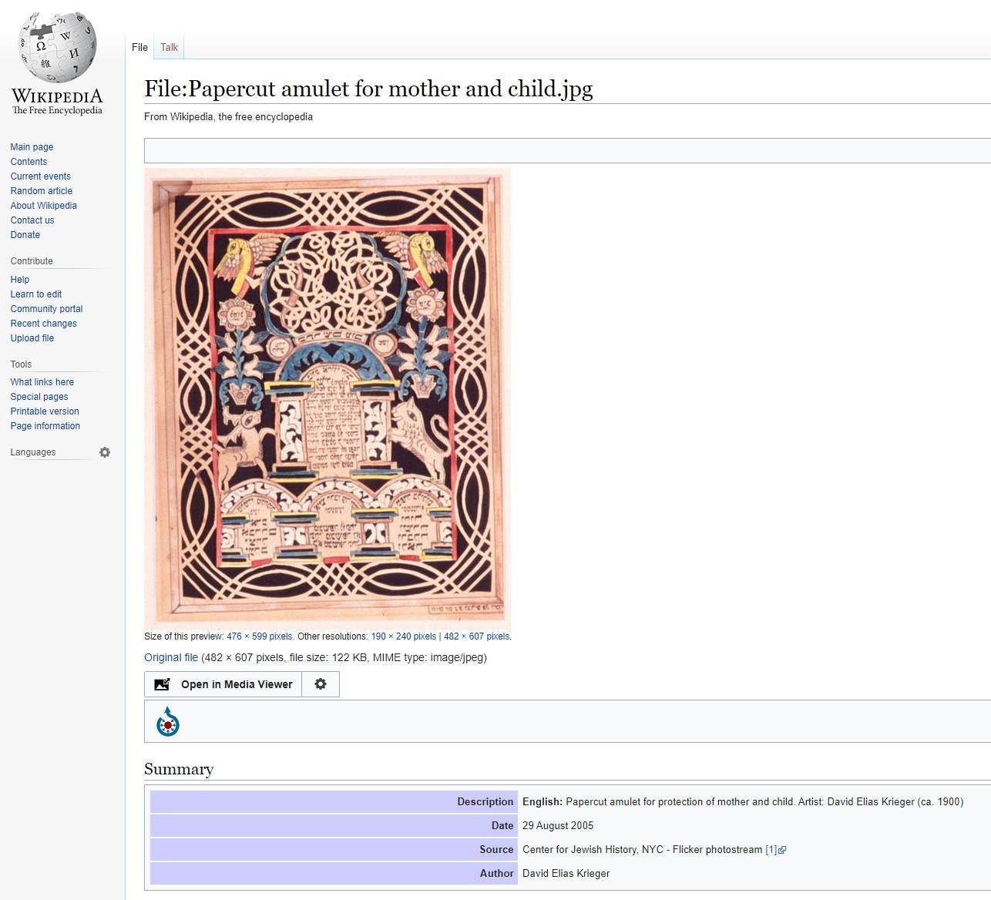Click the file title heading
Screen dimensions: 991x900
(x=368, y=89)
